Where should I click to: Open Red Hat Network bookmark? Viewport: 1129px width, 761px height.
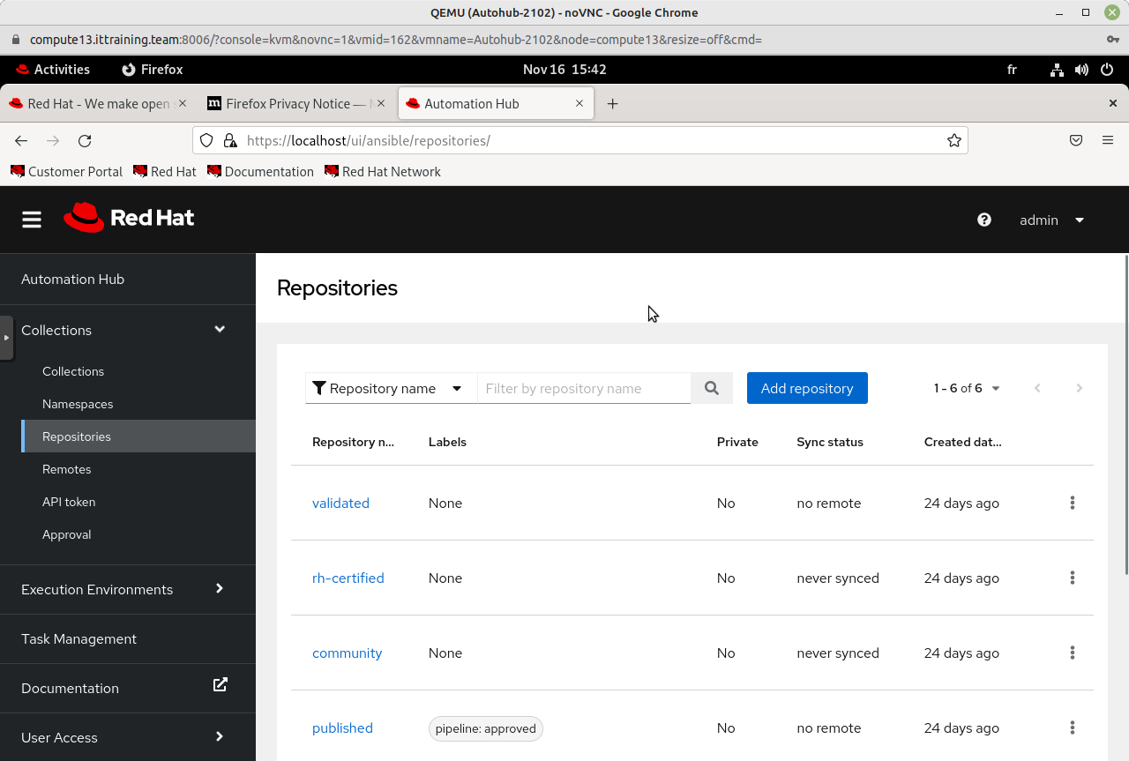(x=383, y=171)
